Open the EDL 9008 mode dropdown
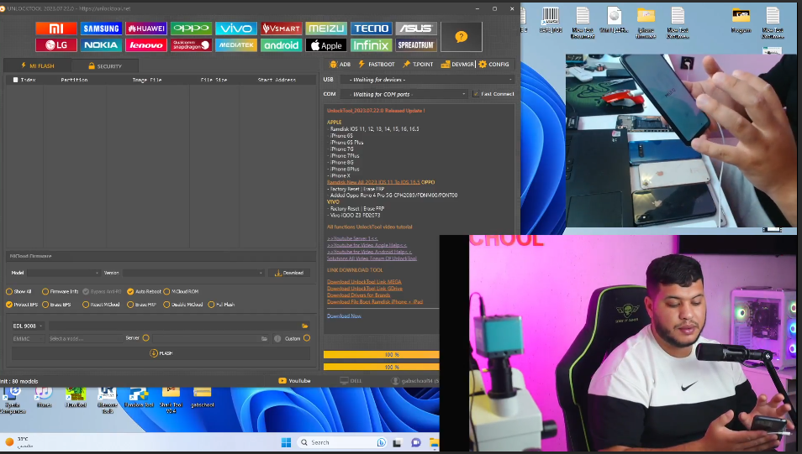The height and width of the screenshot is (454, 802). tap(28, 326)
